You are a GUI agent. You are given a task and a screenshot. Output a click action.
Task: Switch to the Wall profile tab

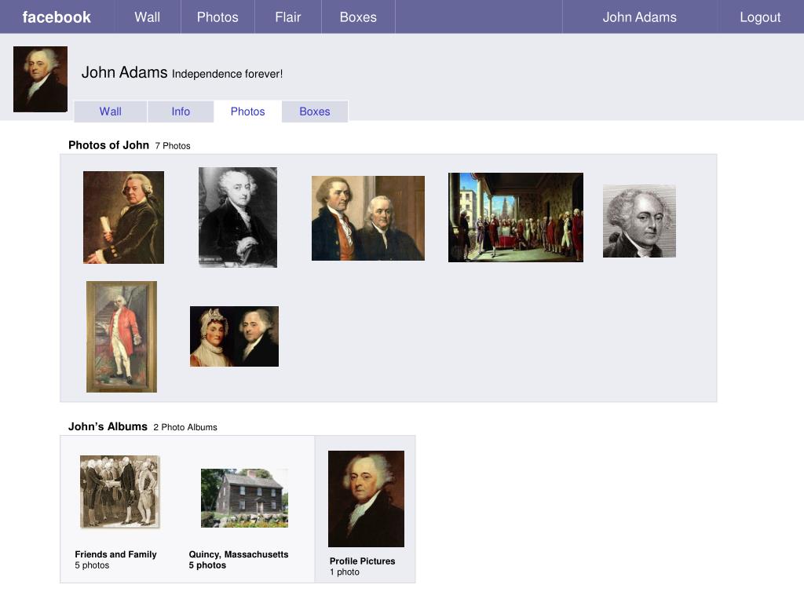(110, 111)
